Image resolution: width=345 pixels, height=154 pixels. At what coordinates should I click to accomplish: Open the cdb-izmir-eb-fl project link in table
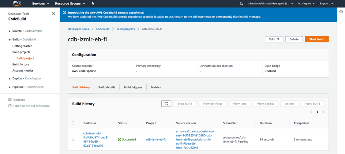156,139
